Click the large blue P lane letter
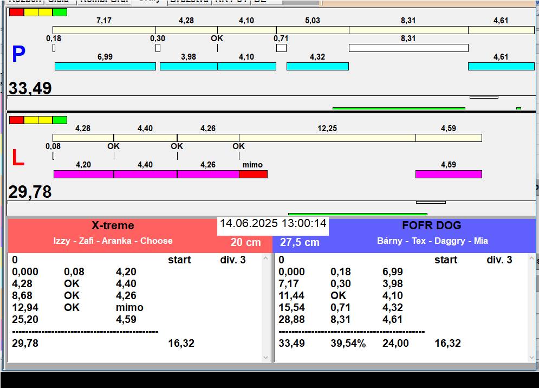Image resolution: width=539 pixels, height=388 pixels. [18, 55]
